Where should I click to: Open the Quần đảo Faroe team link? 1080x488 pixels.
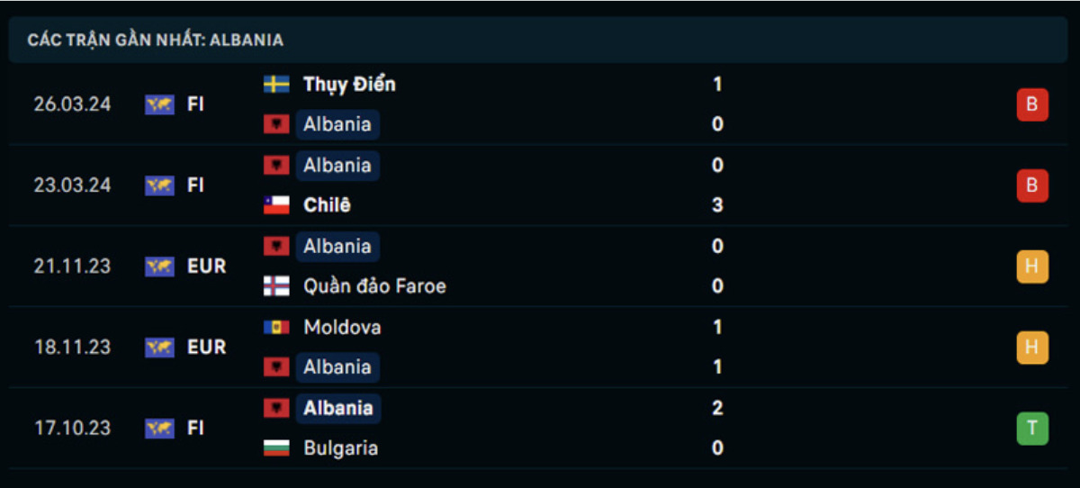pos(374,286)
